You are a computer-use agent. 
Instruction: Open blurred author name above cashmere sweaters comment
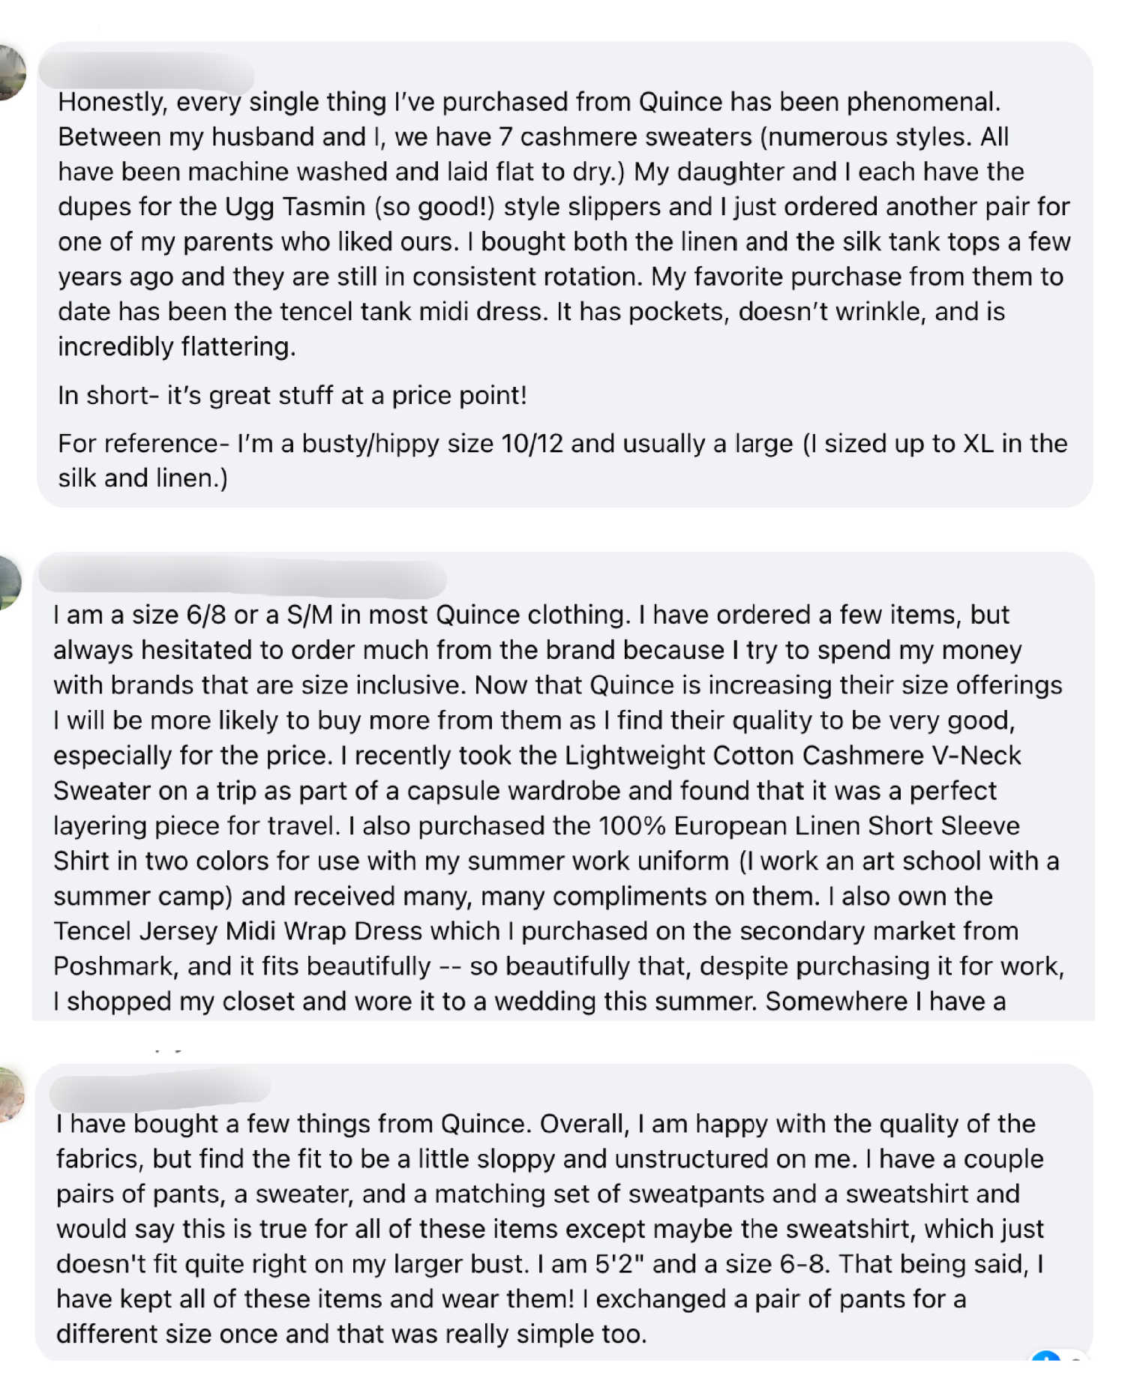[x=146, y=70]
